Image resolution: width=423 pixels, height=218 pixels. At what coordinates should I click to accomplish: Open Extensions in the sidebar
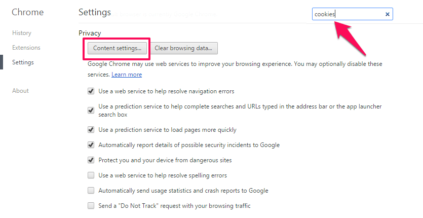pos(26,48)
